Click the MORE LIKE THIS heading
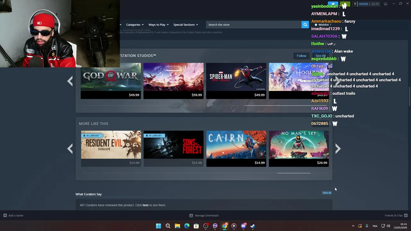This screenshot has width=411, height=231. [x=93, y=124]
